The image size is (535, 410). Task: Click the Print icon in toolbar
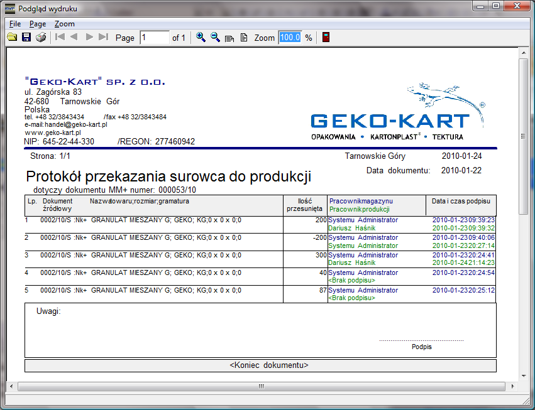pyautogui.click(x=41, y=38)
